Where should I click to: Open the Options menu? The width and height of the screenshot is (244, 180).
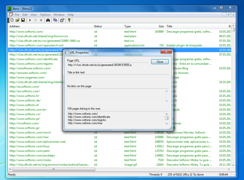[45, 15]
